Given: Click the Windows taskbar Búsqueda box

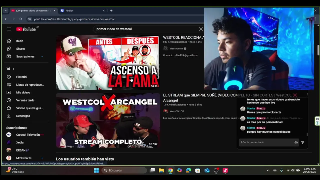Looking at the screenshot, I should [124, 170].
